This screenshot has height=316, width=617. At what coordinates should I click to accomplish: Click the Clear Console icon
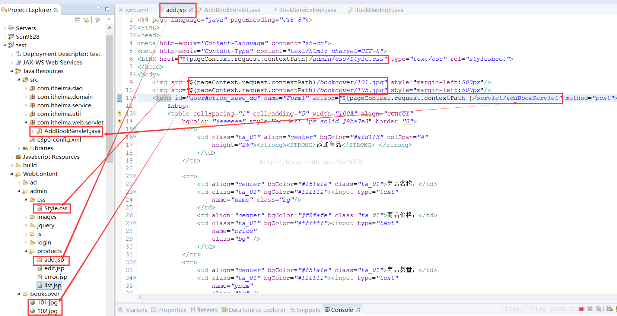(610, 309)
